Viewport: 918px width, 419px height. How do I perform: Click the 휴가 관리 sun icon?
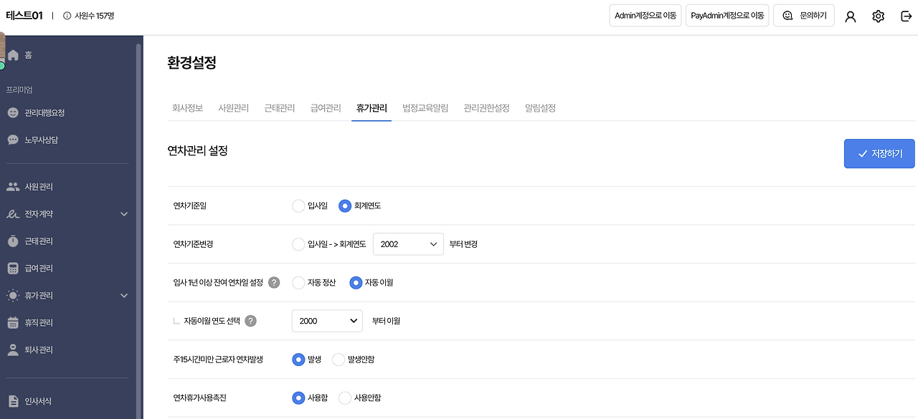pos(13,296)
